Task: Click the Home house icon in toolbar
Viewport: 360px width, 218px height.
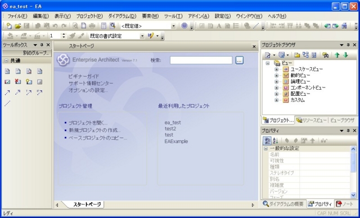Action: (344, 26)
